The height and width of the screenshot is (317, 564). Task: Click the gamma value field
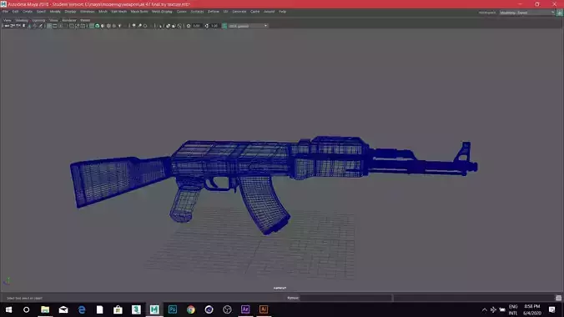tap(214, 26)
